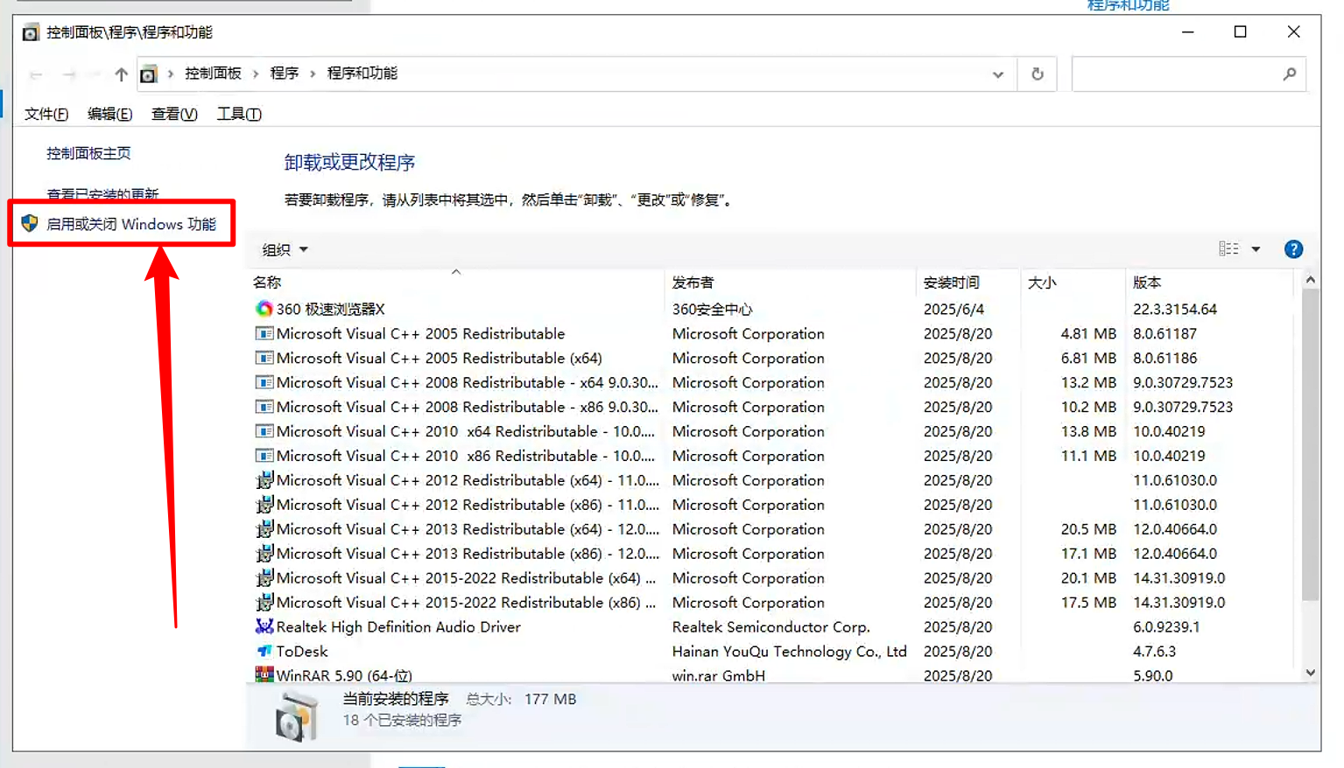Click install date 2025/6/4
The width and height of the screenshot is (1344, 768).
[x=953, y=309]
